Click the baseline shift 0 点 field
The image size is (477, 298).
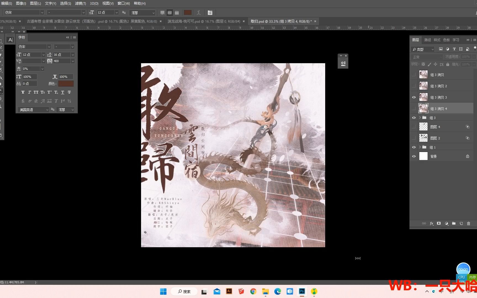30,84
